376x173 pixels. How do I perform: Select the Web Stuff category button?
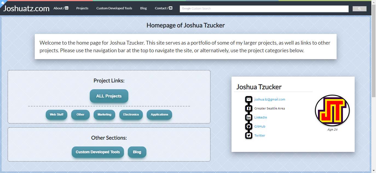click(x=56, y=115)
